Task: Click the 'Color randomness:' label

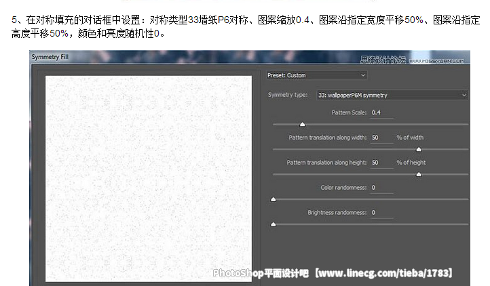Action: coord(343,188)
